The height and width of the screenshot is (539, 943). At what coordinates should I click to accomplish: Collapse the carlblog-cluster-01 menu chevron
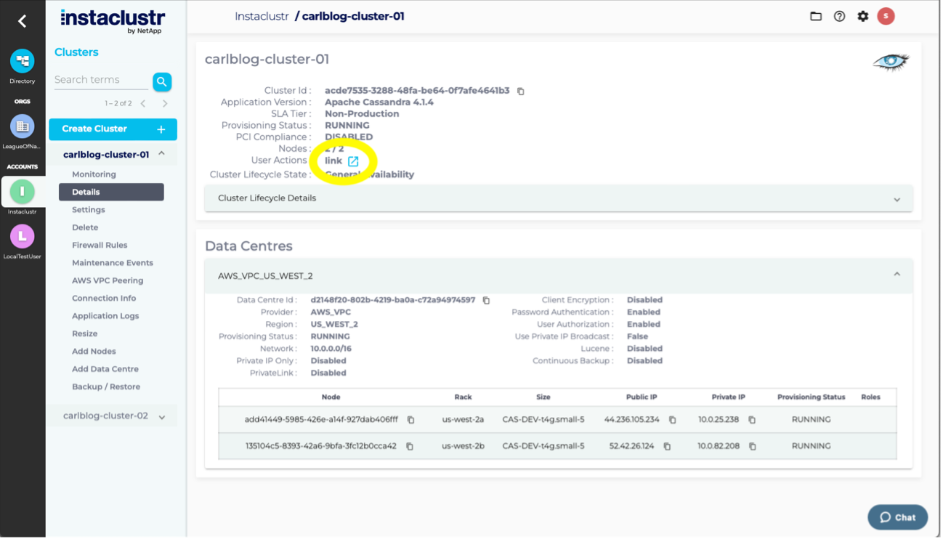(161, 154)
